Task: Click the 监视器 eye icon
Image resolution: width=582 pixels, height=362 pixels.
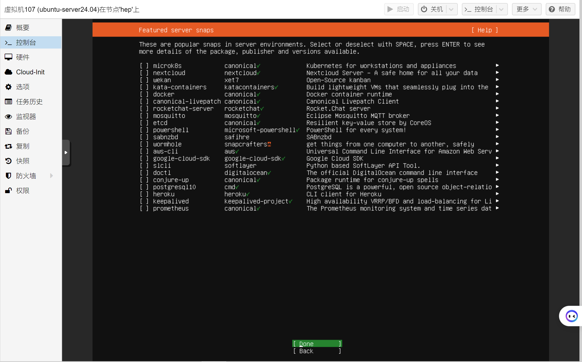Action: pos(8,116)
